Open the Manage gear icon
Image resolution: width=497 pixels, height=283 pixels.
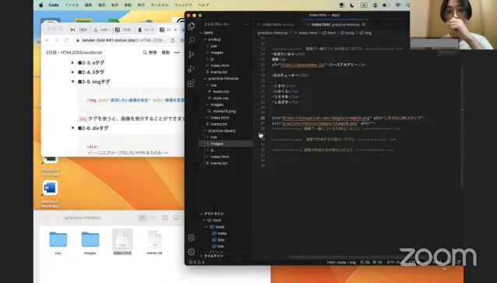point(191,252)
